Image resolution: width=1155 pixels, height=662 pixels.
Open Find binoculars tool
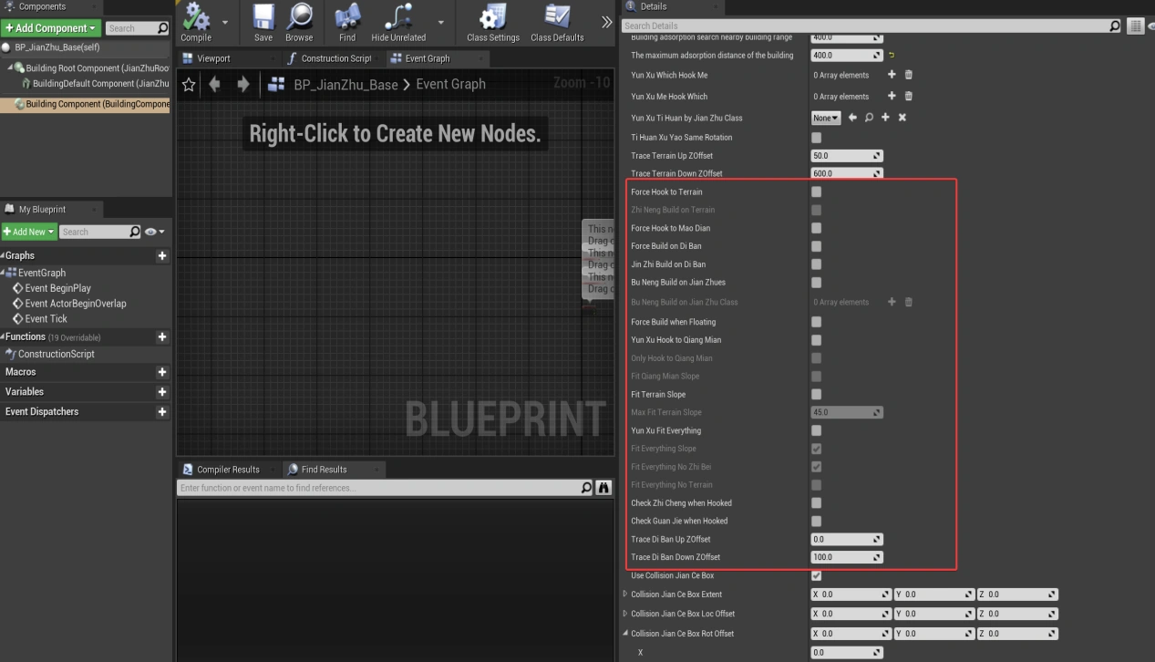click(x=347, y=22)
